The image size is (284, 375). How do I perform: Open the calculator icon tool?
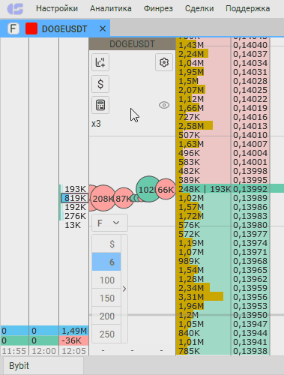[x=100, y=105]
